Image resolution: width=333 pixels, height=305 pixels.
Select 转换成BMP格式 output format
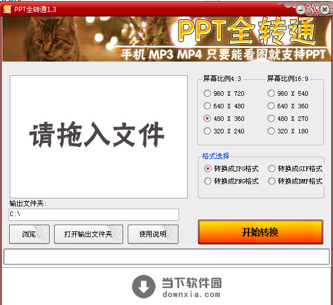click(295, 181)
